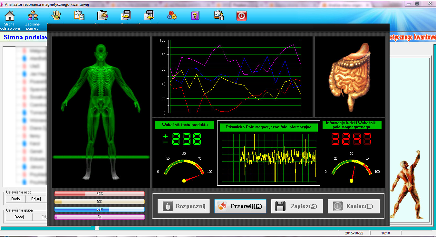The height and width of the screenshot is (237, 436).
Task: Click floppy disk with right arrow icon
Action: (126, 15)
